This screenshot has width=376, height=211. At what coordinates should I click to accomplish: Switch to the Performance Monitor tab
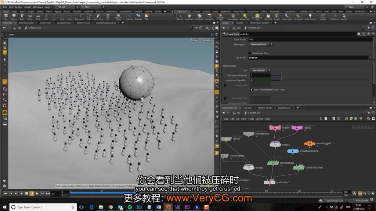click(259, 23)
